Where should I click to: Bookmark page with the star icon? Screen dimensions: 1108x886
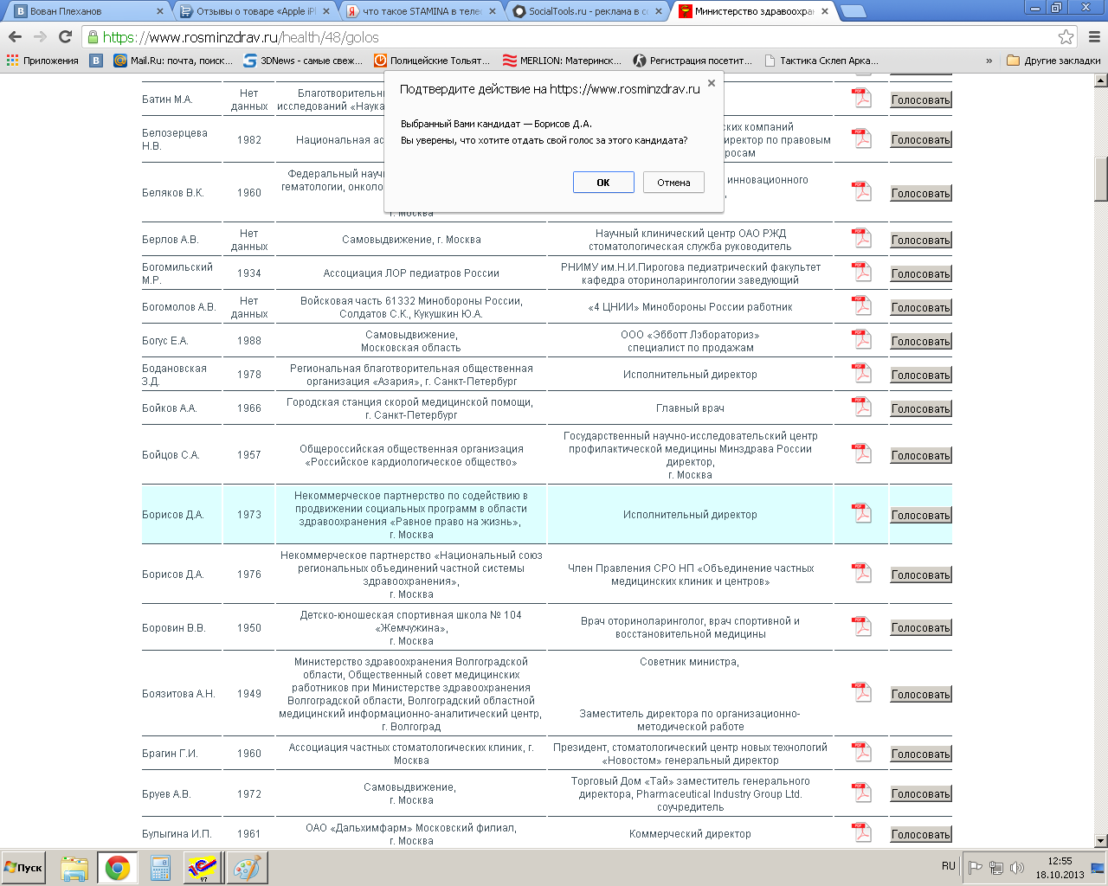[x=1066, y=37]
